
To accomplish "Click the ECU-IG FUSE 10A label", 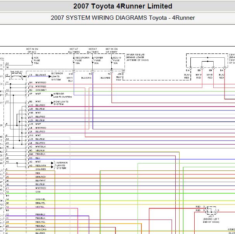I will point(117,60).
